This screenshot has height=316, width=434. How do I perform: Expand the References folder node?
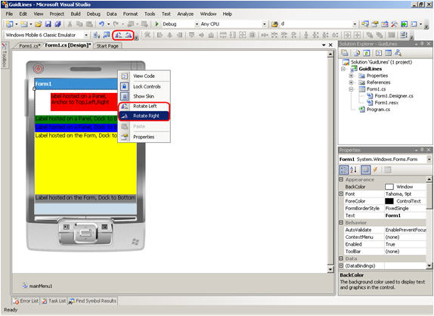(351, 82)
